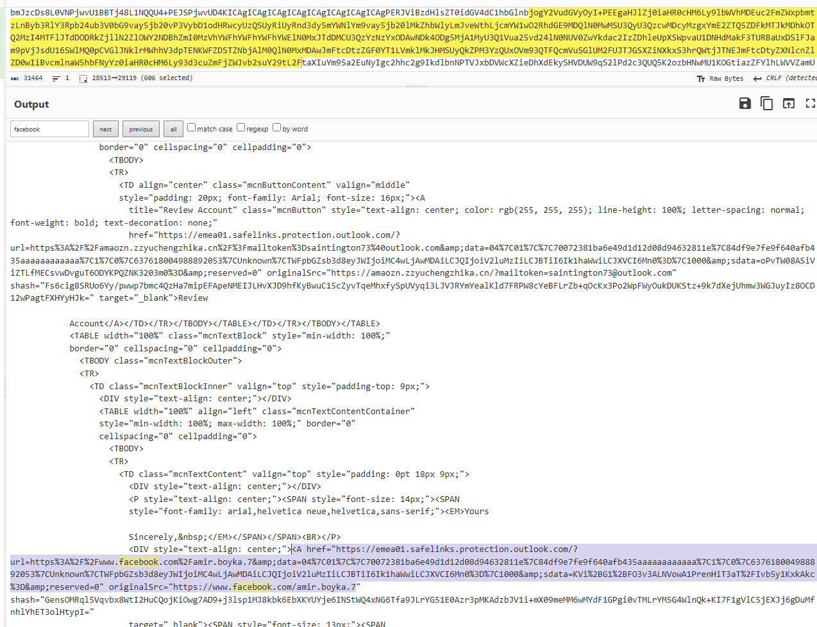The height and width of the screenshot is (627, 817).
Task: Save output to file icon
Action: [745, 103]
